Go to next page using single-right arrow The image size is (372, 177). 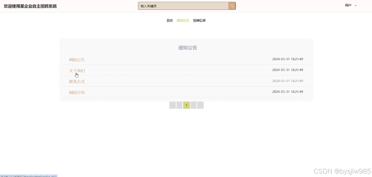pos(194,105)
